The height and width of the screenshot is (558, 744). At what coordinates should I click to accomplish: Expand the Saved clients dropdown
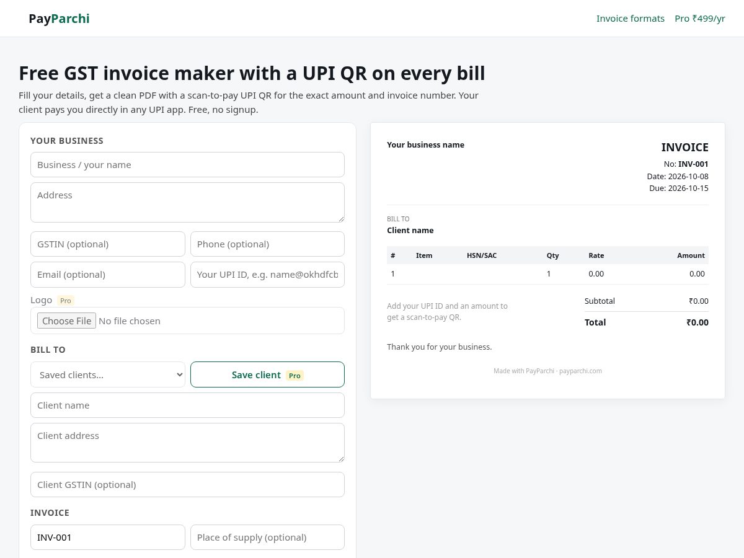(108, 374)
